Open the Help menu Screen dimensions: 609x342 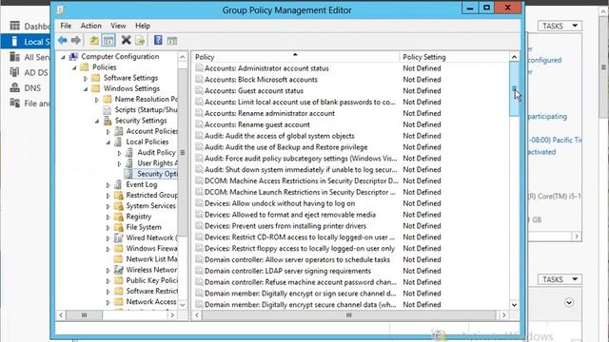[x=143, y=26]
